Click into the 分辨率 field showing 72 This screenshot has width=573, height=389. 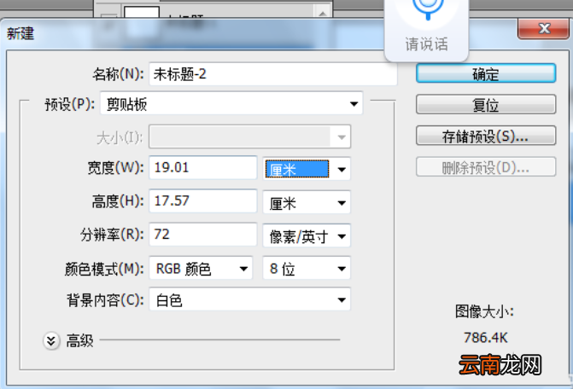[x=203, y=234]
